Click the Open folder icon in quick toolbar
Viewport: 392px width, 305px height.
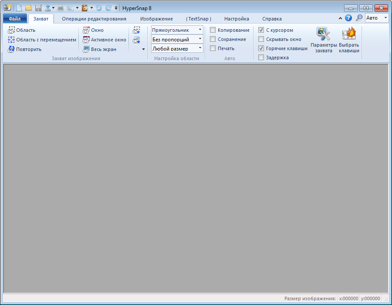[x=28, y=8]
